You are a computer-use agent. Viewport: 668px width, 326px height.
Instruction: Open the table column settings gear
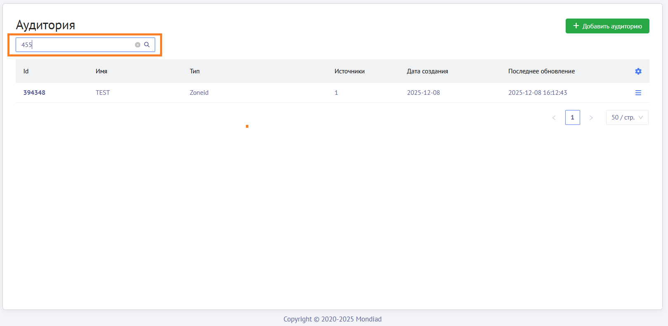[638, 71]
